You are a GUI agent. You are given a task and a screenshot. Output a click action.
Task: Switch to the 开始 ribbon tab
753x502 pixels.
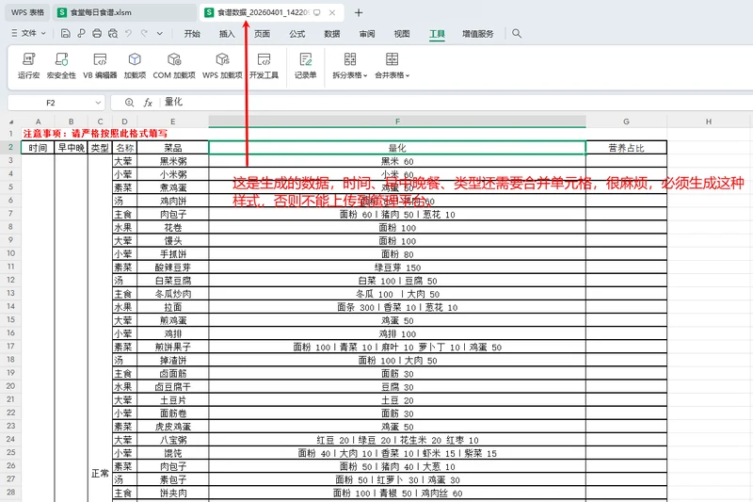point(192,34)
